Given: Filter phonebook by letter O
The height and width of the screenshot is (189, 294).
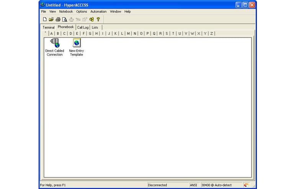Looking at the screenshot, I should click(141, 34).
